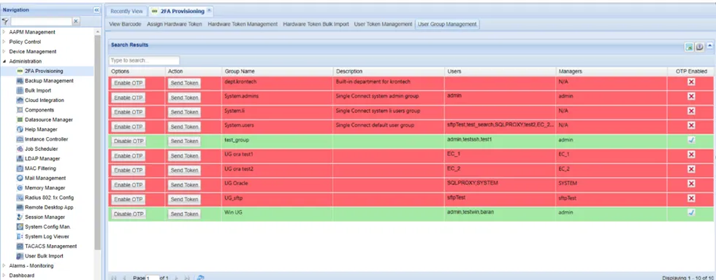The height and width of the screenshot is (280, 716).
Task: Click the Session Manager icon
Action: coord(20,217)
